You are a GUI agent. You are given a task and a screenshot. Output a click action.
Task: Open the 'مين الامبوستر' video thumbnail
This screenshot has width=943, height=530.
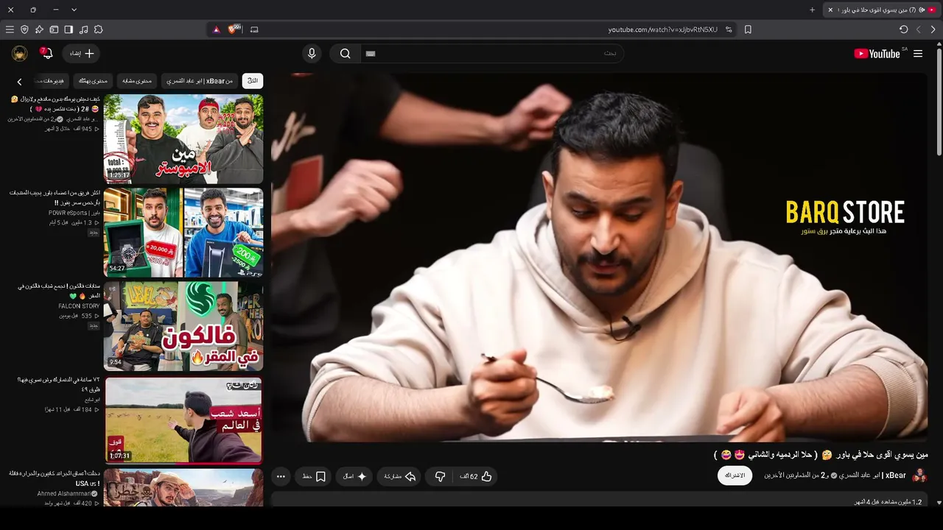pyautogui.click(x=183, y=138)
